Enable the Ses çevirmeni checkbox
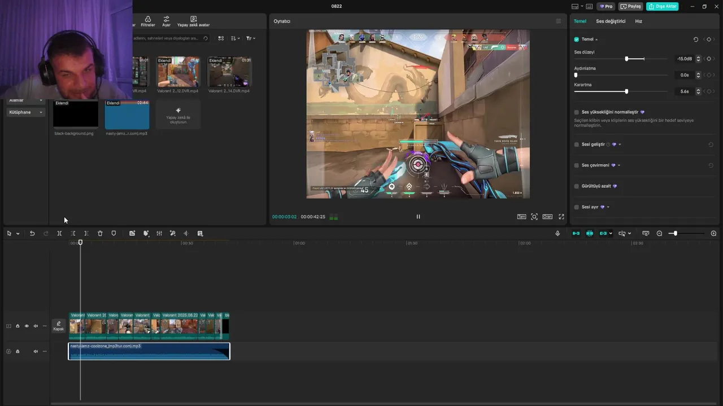Image resolution: width=723 pixels, height=406 pixels. pos(577,165)
